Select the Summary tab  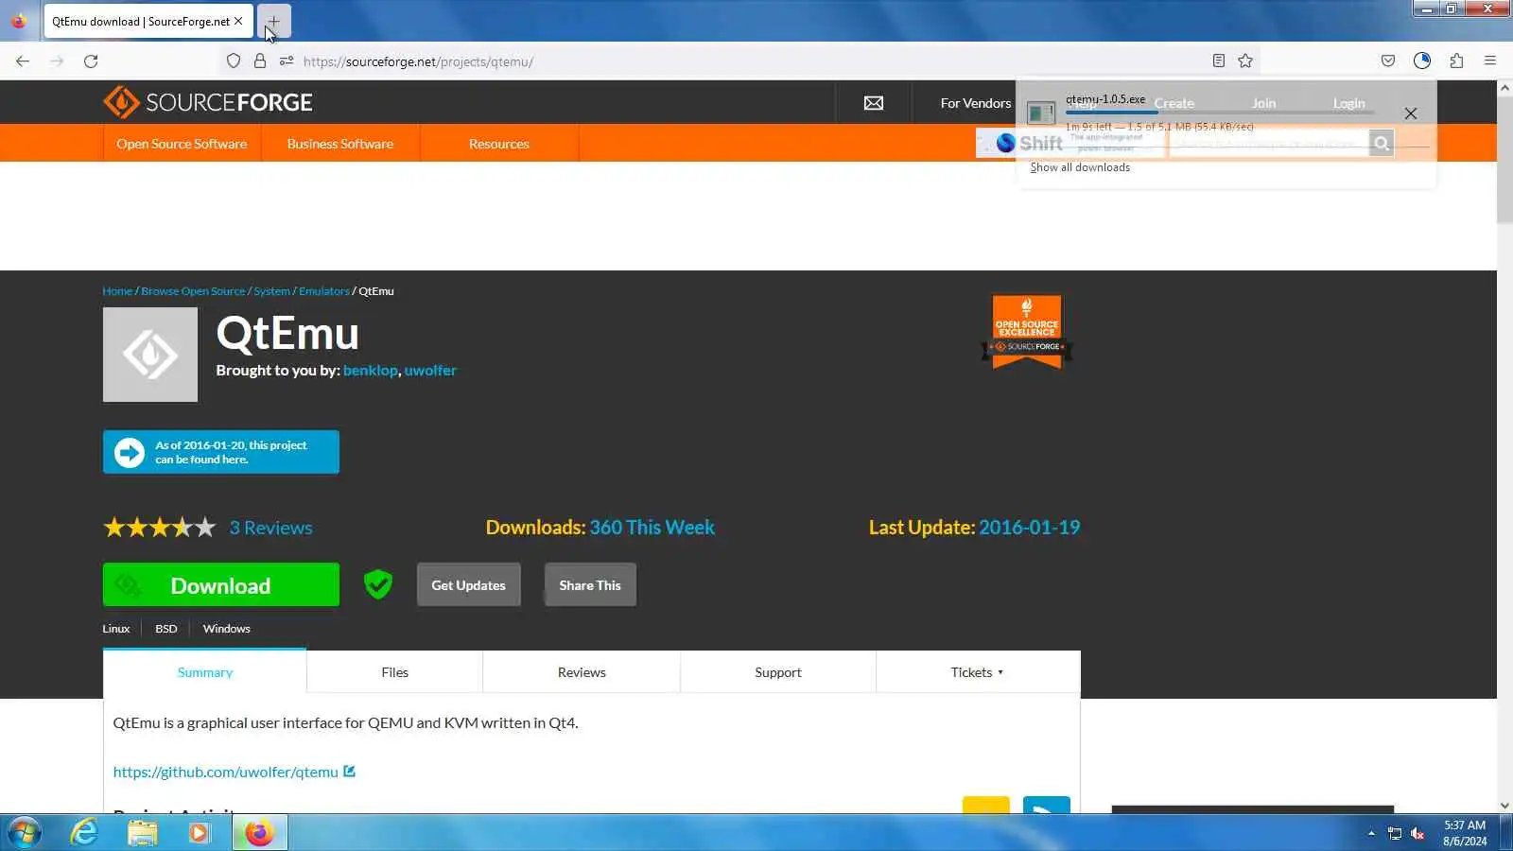click(x=204, y=672)
